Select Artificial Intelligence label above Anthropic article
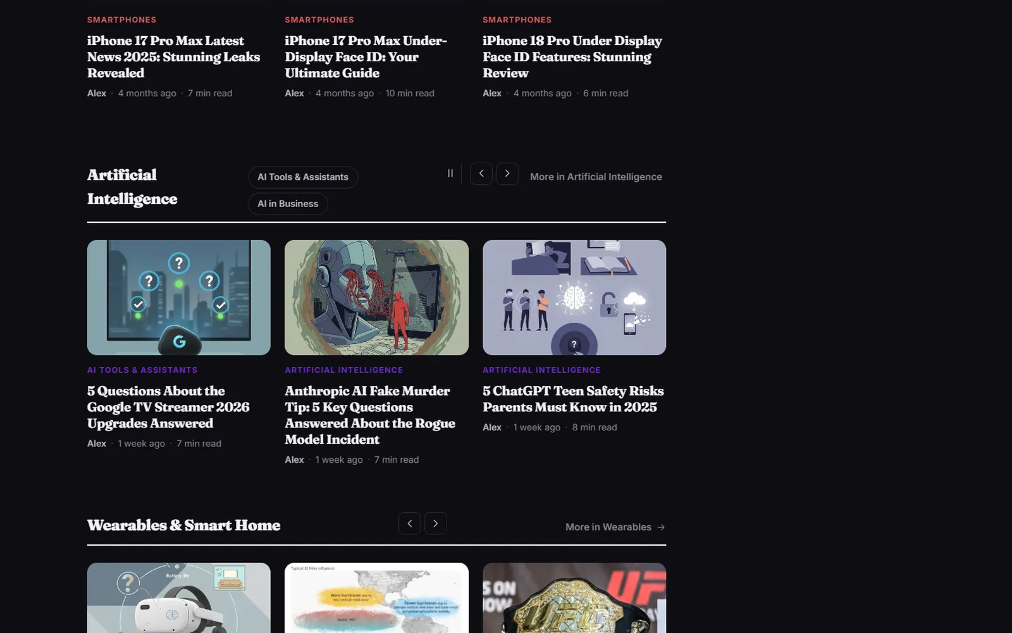This screenshot has width=1012, height=633. click(343, 370)
